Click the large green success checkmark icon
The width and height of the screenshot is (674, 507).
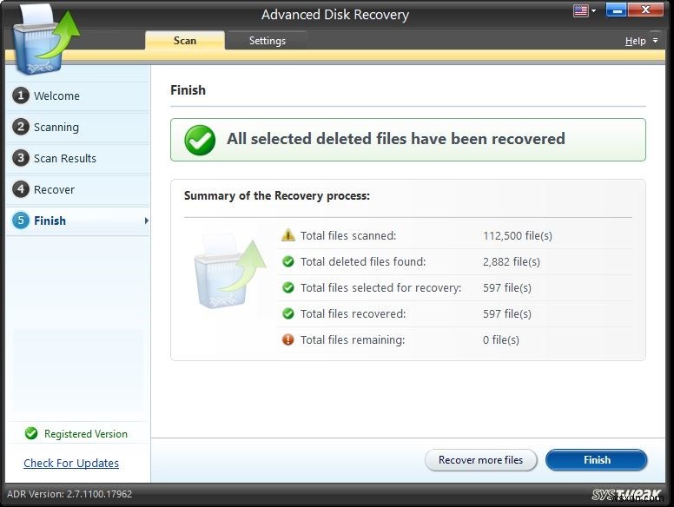200,140
